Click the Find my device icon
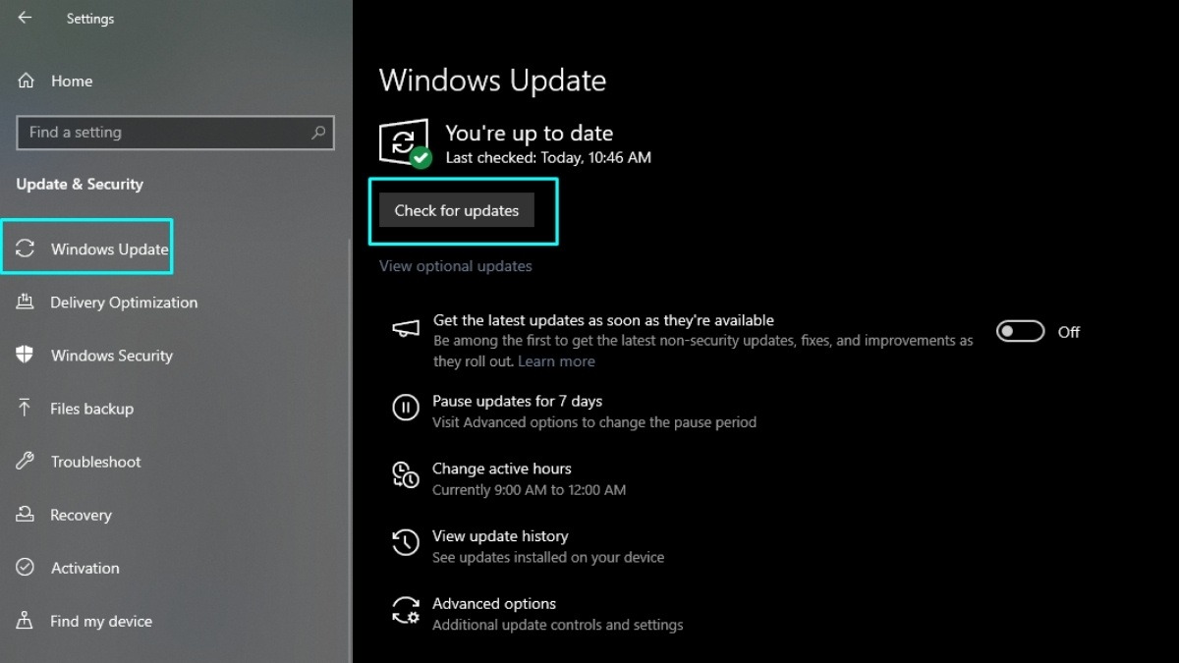The width and height of the screenshot is (1179, 663). tap(26, 621)
